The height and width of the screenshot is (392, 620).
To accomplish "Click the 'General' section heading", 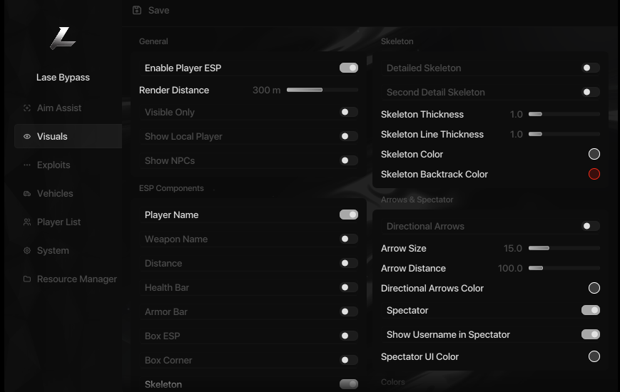I will [153, 41].
